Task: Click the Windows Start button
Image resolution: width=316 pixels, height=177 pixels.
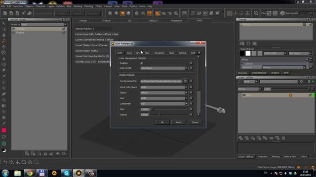Action: click(x=5, y=173)
